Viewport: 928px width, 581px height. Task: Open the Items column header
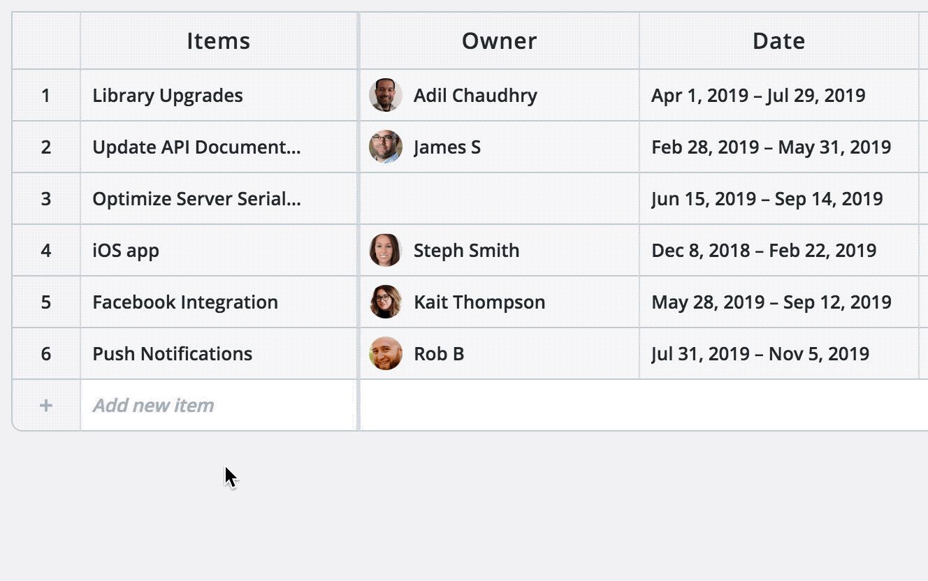[218, 41]
